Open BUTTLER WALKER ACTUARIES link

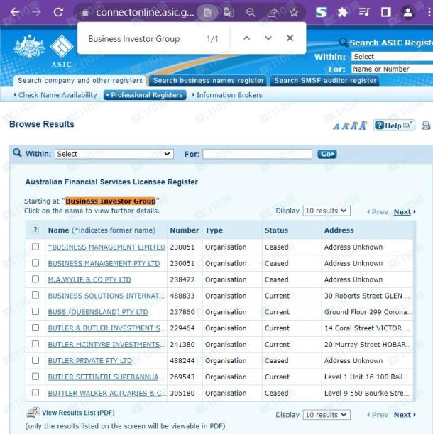pos(106,393)
